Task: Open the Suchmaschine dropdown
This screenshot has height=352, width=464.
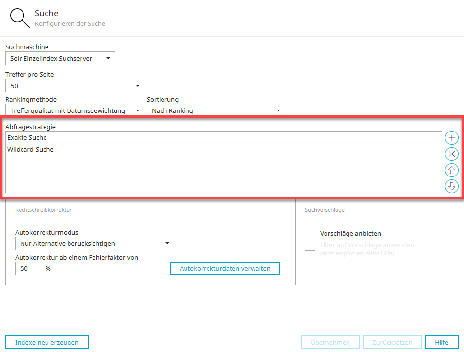Action: pyautogui.click(x=60, y=59)
